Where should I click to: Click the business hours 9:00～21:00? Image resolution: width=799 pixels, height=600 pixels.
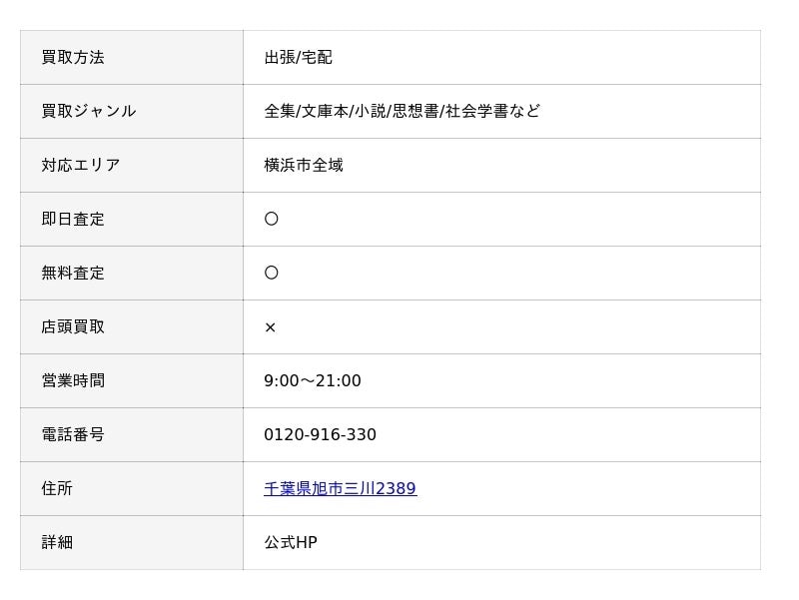[x=313, y=381]
